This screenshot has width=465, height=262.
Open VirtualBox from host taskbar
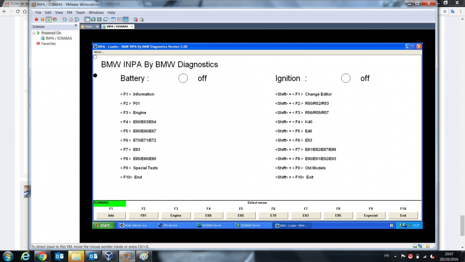tap(109, 256)
